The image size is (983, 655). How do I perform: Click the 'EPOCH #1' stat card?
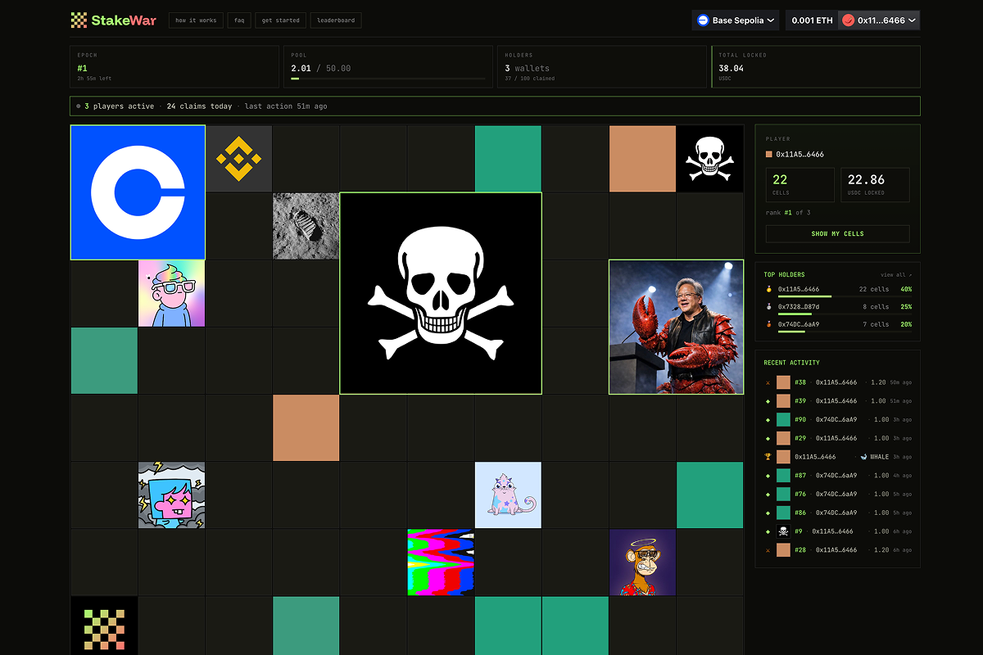tap(174, 66)
